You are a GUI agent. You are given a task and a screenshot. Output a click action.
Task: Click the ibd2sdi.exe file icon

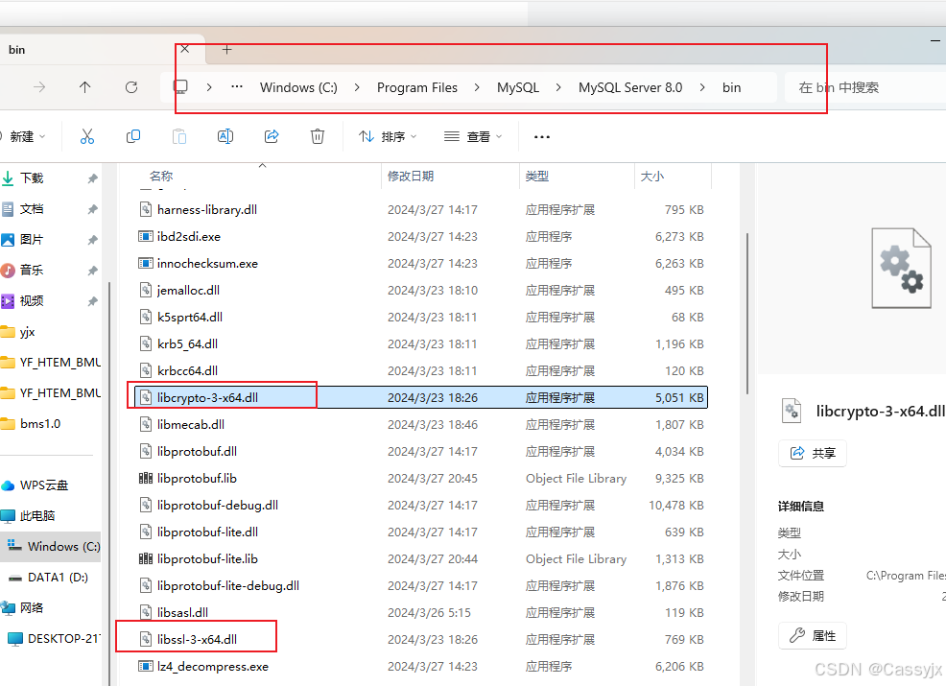coord(146,236)
